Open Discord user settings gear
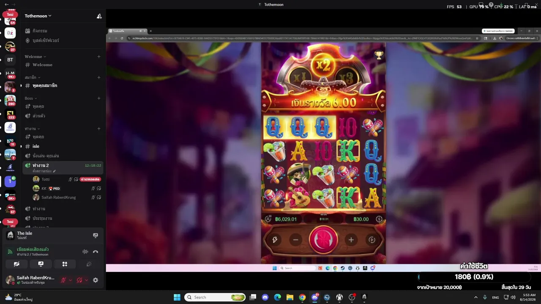The image size is (541, 304). click(x=96, y=280)
